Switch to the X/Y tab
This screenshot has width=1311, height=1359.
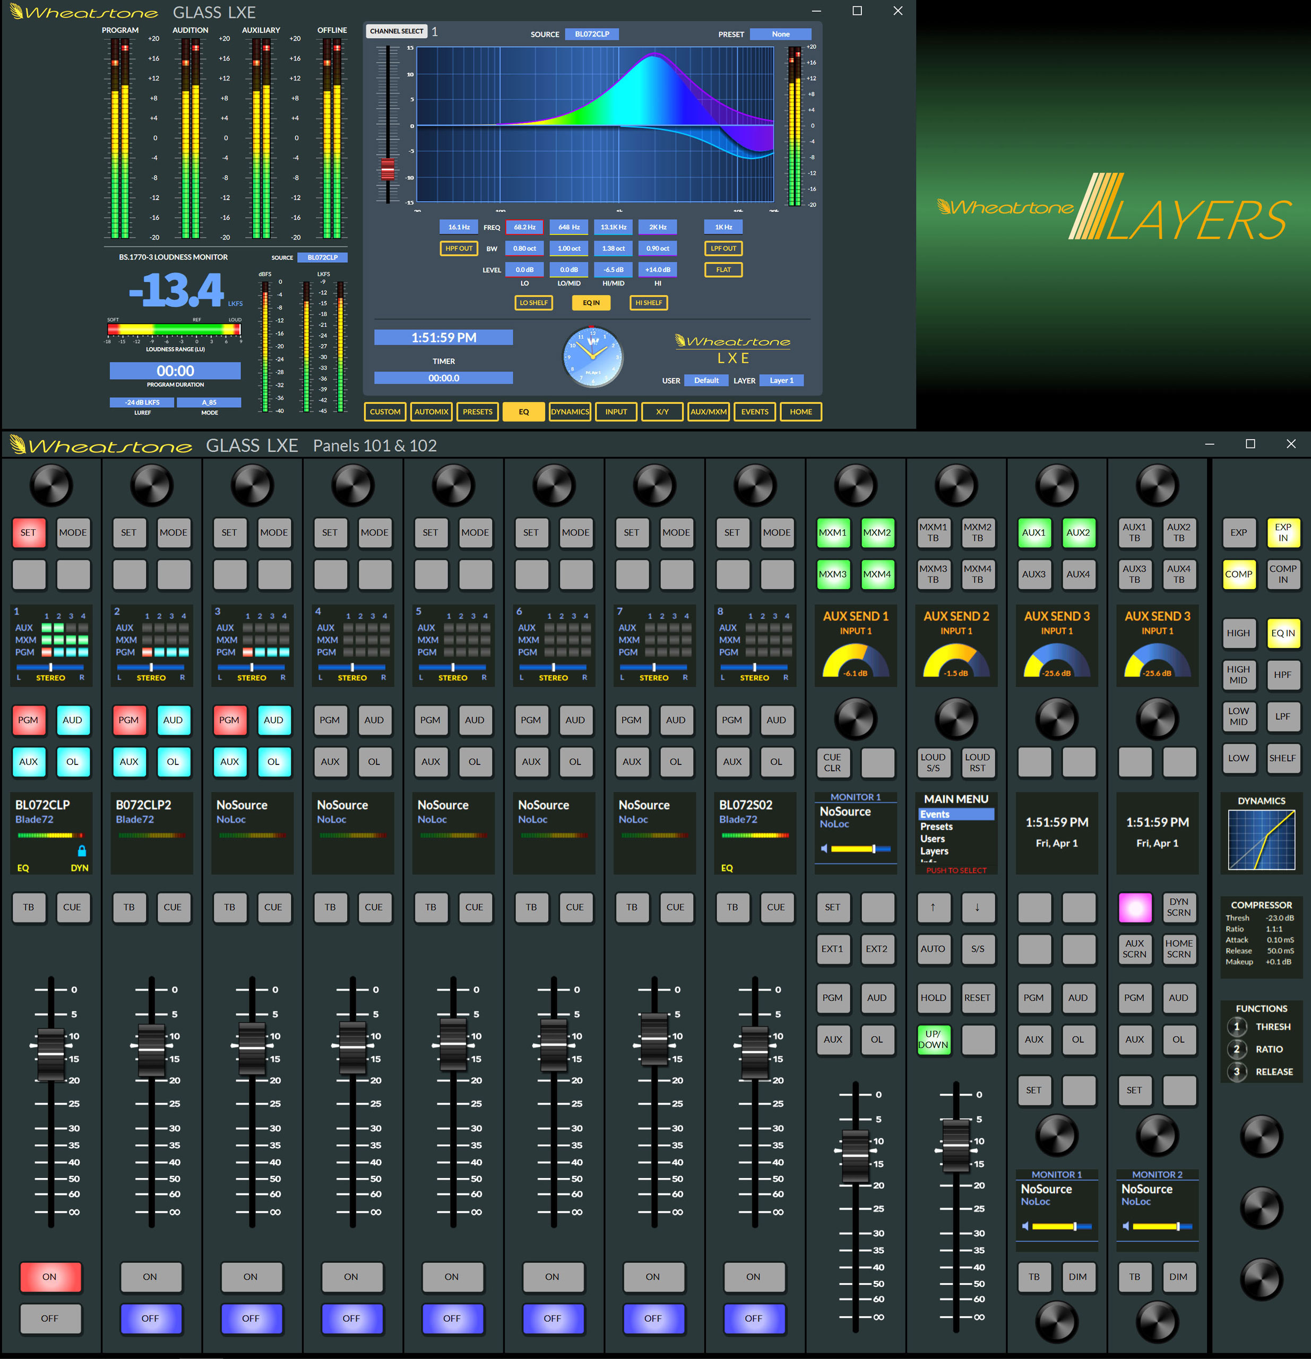[x=663, y=412]
